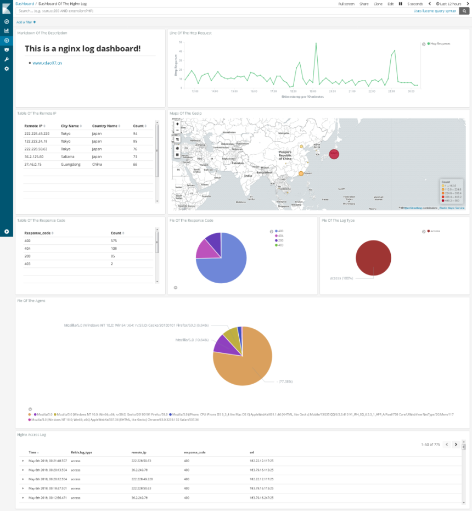Open the 5 seconds refresh interval menu
The width and height of the screenshot is (472, 511).
tap(415, 4)
